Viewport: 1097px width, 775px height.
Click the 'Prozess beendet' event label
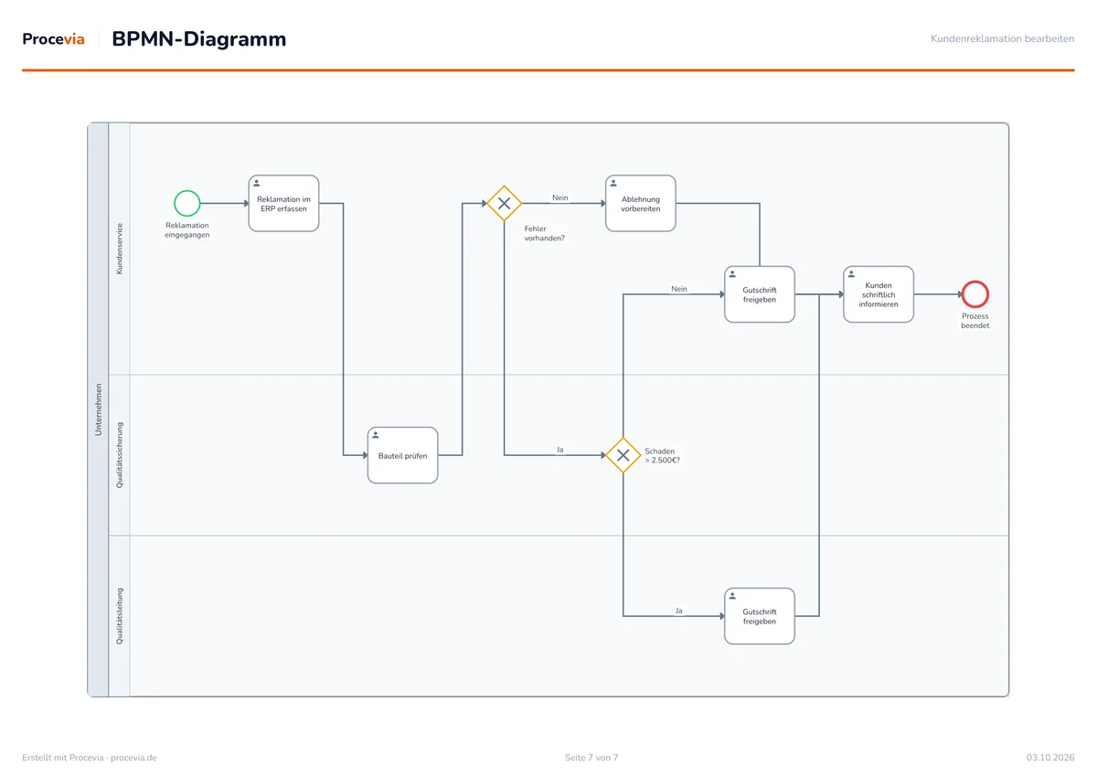click(975, 321)
